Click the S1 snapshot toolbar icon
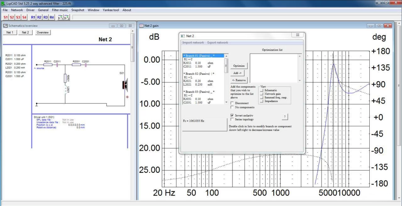 pos(6,17)
